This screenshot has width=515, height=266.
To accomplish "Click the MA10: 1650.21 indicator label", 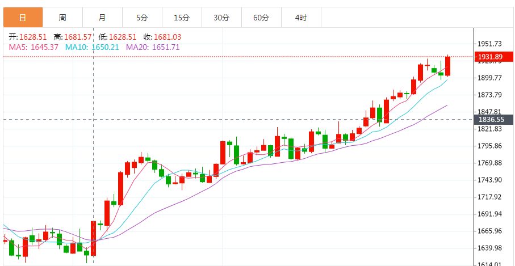I will pos(92,47).
